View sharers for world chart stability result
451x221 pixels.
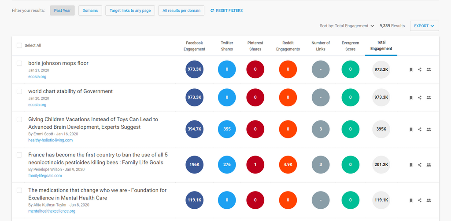[x=429, y=98]
